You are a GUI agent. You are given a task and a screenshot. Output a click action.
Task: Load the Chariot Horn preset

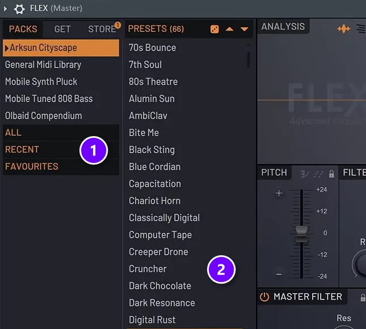click(154, 201)
